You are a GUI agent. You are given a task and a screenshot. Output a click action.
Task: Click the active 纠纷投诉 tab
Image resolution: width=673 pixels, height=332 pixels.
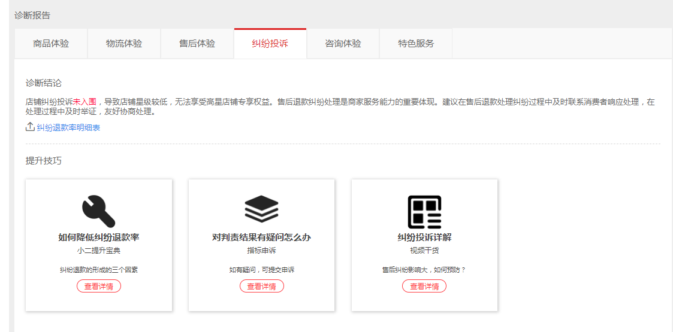270,44
